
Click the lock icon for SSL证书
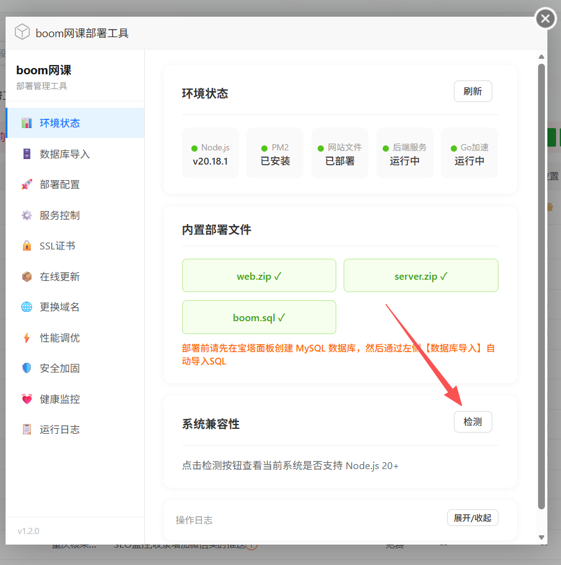coord(27,246)
